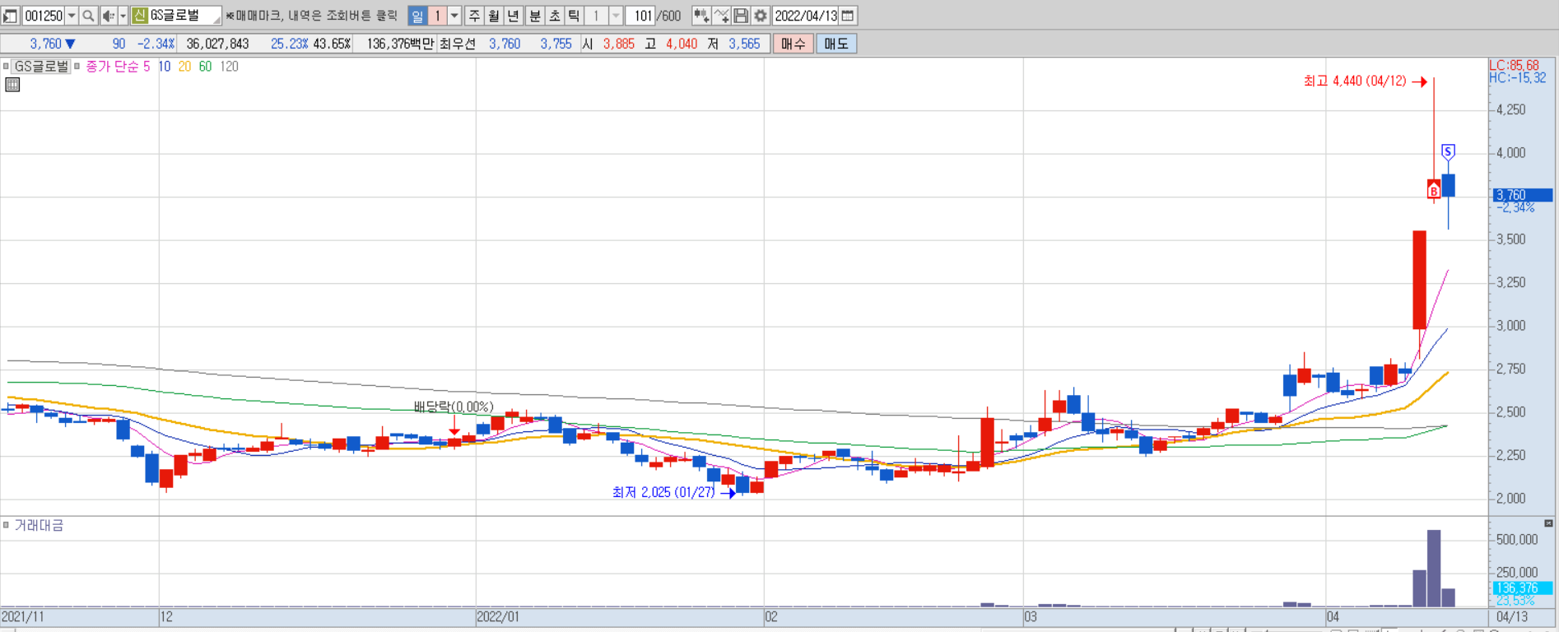Click the 최저 2,025 (01/27) low annotation
This screenshot has width=1559, height=632.
click(x=663, y=492)
